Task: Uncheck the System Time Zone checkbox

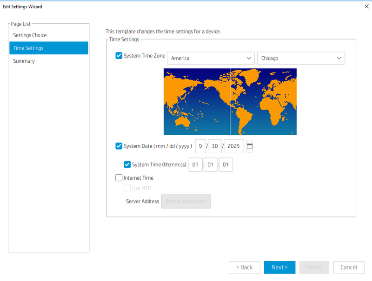Action: coord(119,56)
